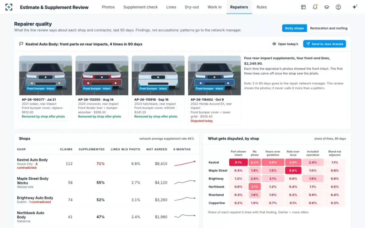Click Kestrel's $9,410 not agreed value
Viewport: 365px width, 228px height.
[x=161, y=164]
